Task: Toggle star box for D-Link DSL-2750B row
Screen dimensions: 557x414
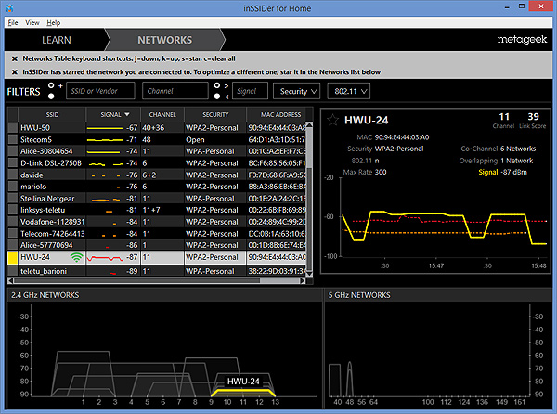Action: [x=13, y=163]
